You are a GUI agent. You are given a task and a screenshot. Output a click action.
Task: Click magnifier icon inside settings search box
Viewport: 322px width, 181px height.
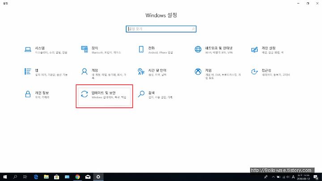[193, 29]
